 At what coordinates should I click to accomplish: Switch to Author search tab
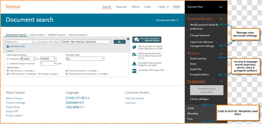coord(37,35)
